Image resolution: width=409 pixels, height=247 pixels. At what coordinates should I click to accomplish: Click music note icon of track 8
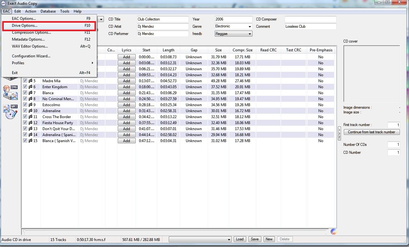pyautogui.click(x=30, y=99)
